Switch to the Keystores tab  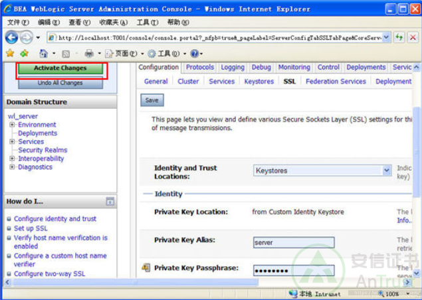259,82
